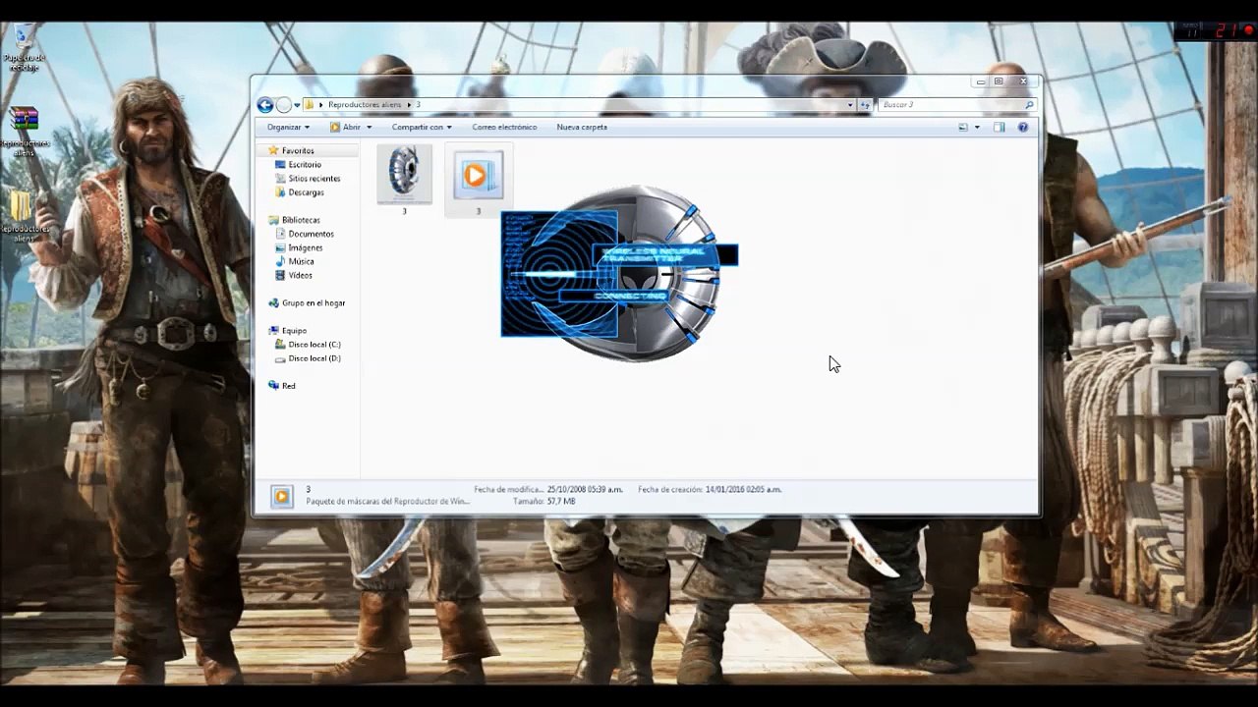Click the media player skin icon in the details pane
1258x707 pixels.
281,496
